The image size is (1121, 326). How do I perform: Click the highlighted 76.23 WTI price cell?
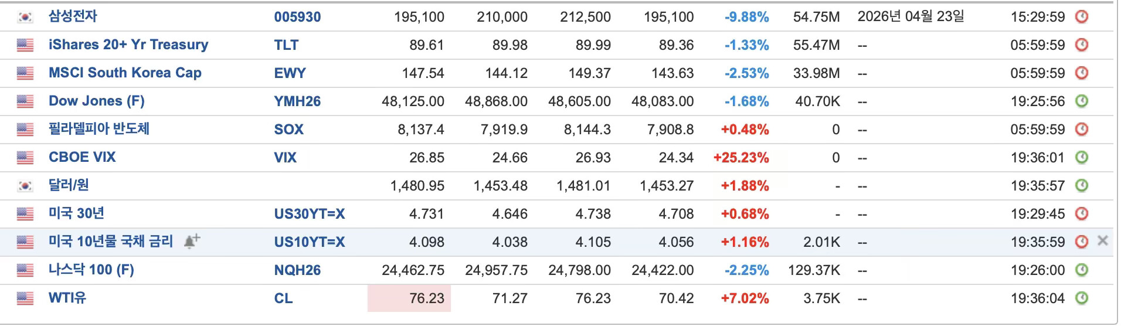(409, 298)
